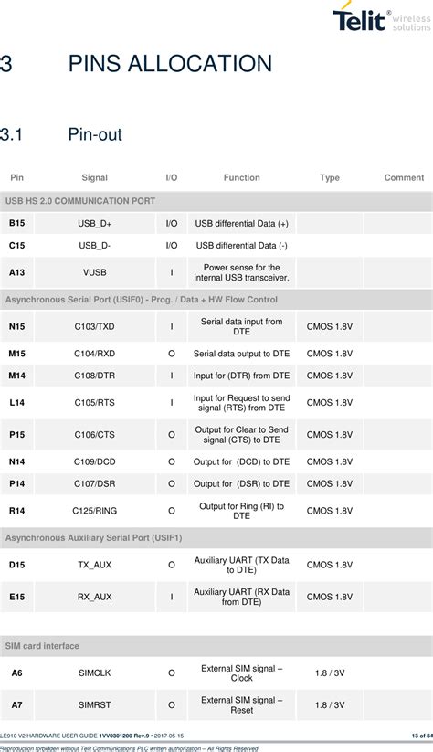The width and height of the screenshot is (433, 752).
Task: Select the USB_D- signal cell
Action: tap(94, 246)
